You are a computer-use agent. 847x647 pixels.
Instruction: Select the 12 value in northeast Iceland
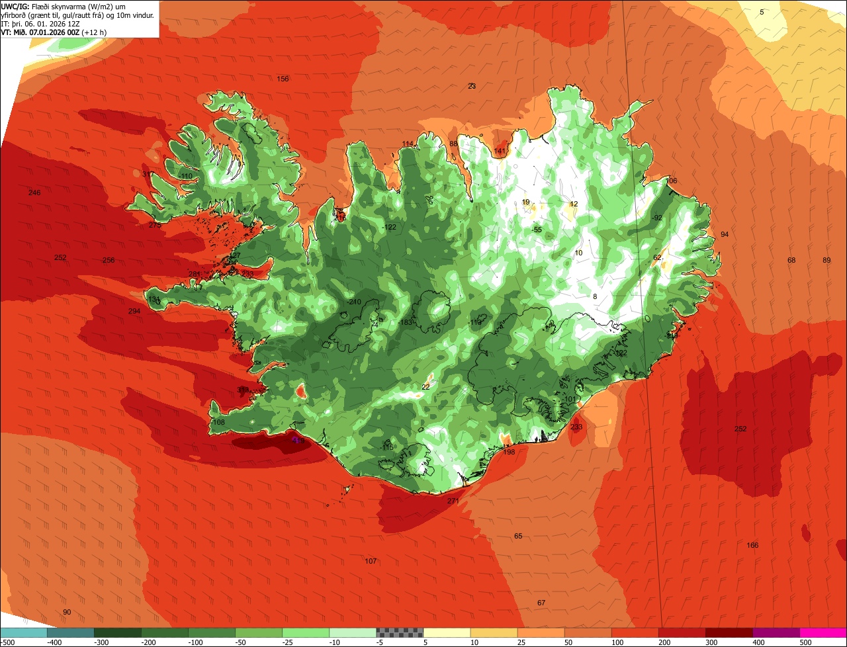[x=574, y=204]
